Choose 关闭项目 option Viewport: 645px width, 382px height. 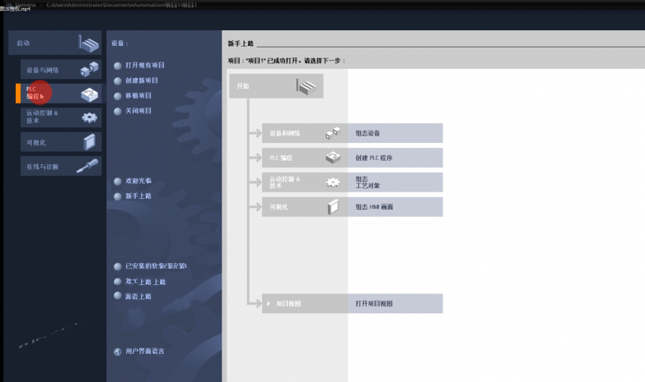point(138,111)
